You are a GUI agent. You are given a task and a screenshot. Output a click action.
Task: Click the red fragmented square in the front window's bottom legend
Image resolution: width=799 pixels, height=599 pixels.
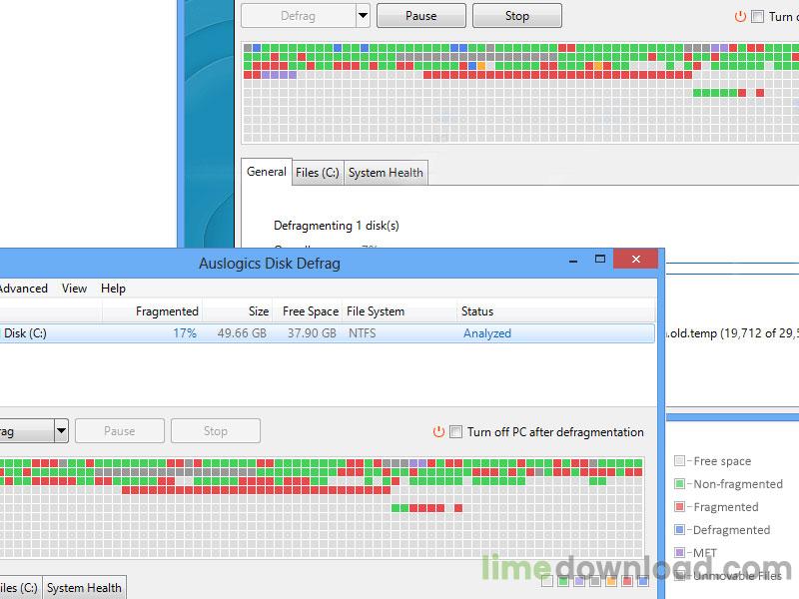tap(627, 581)
